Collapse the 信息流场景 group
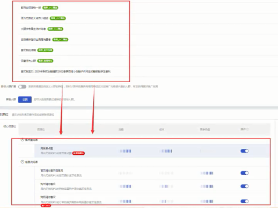 point(23,162)
